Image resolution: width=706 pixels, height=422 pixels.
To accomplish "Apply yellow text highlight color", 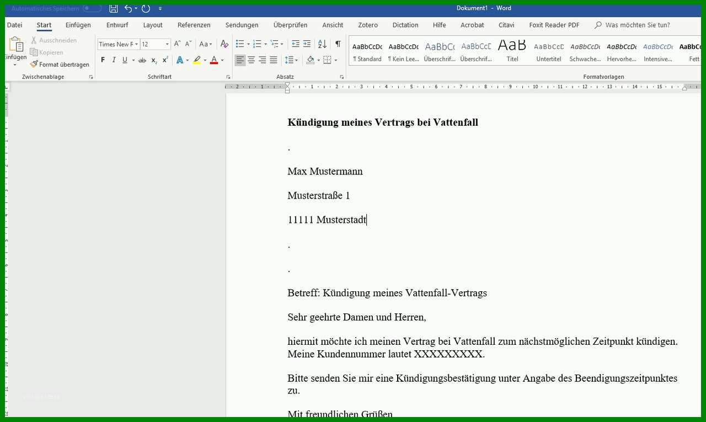I will (197, 60).
